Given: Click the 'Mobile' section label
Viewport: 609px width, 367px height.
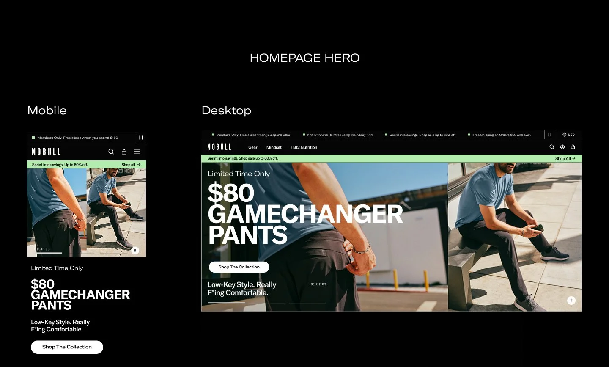Looking at the screenshot, I should [47, 110].
